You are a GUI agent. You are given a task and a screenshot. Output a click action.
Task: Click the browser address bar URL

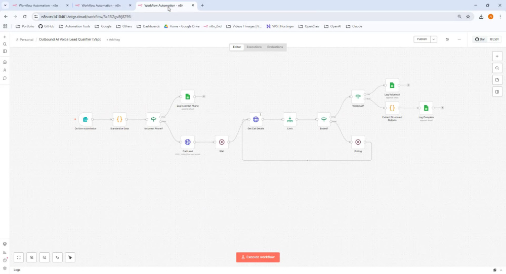[86, 17]
